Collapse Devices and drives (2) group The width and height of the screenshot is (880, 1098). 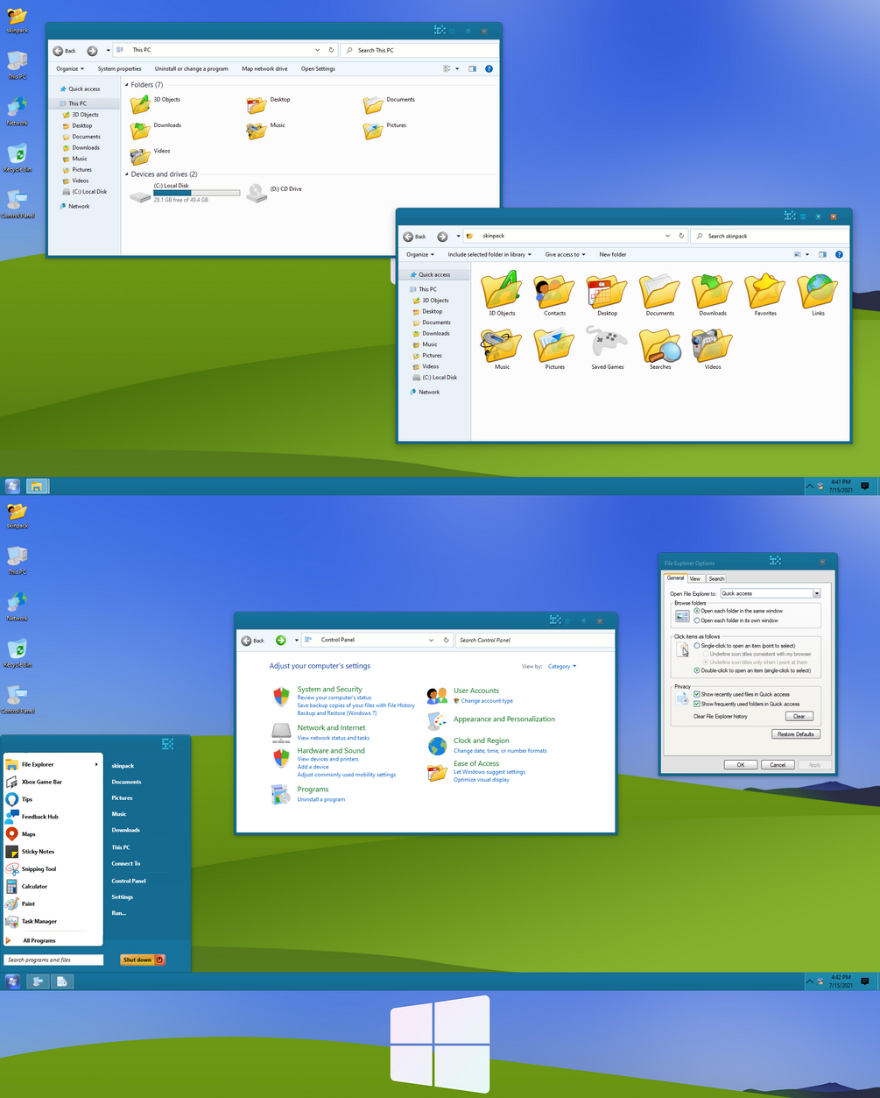click(x=127, y=174)
